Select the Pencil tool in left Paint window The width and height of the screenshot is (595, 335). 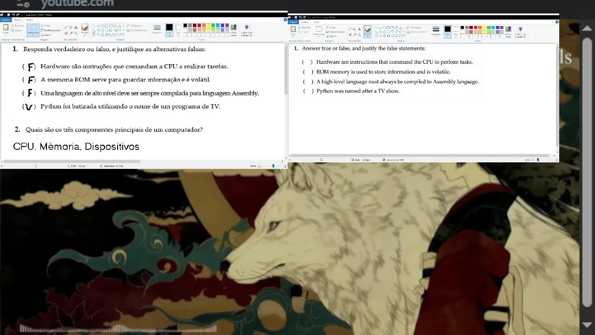pyautogui.click(x=66, y=27)
